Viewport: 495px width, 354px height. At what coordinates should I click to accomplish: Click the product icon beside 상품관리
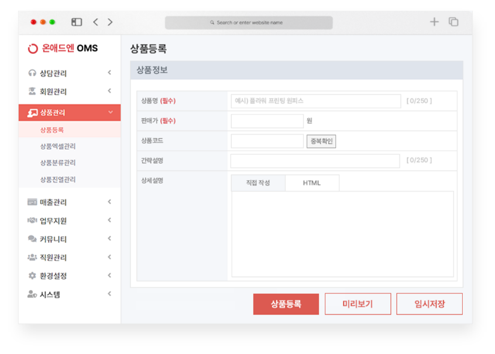click(32, 113)
